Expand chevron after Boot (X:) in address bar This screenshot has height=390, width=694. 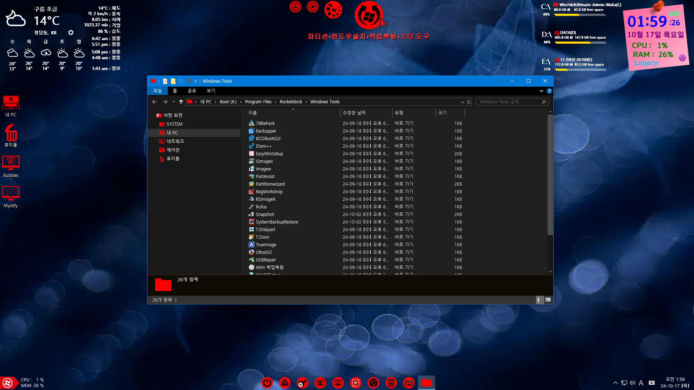tap(241, 102)
